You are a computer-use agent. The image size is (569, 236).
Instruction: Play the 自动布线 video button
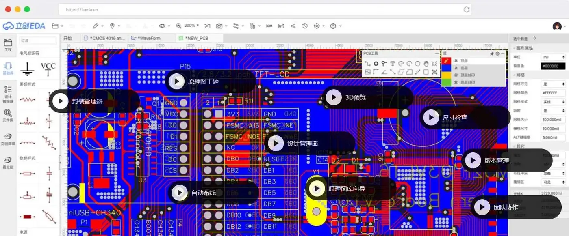179,193
